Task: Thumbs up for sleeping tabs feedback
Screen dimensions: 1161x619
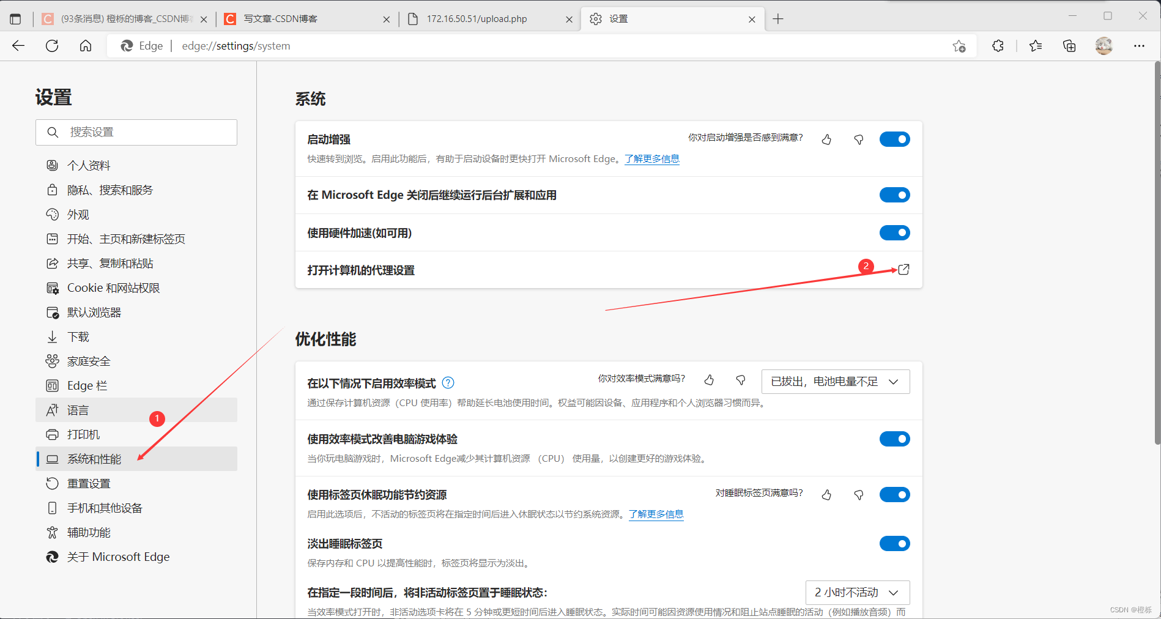Action: pos(826,495)
